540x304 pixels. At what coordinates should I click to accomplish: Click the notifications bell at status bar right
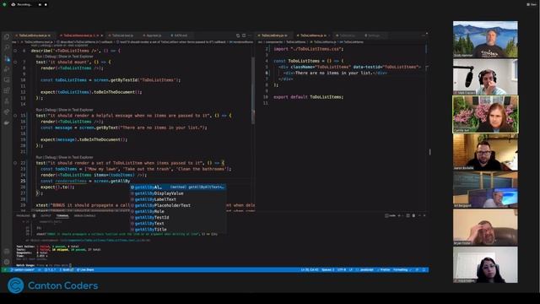[424, 270]
